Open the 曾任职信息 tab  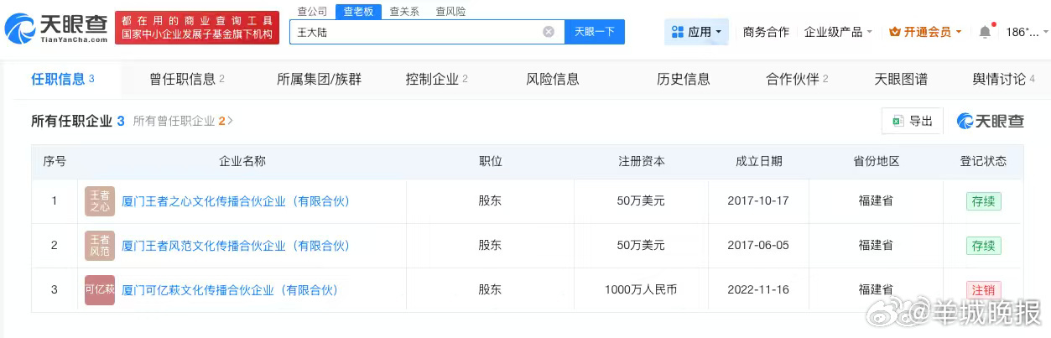coord(187,79)
